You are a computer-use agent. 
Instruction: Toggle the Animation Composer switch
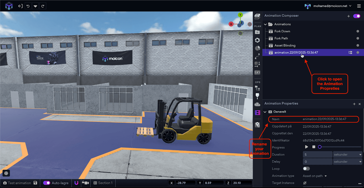(x=357, y=16)
